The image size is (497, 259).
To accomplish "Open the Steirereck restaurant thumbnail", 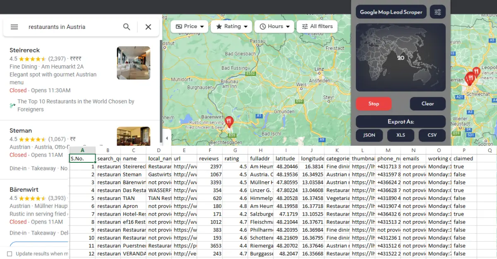I will (x=133, y=62).
